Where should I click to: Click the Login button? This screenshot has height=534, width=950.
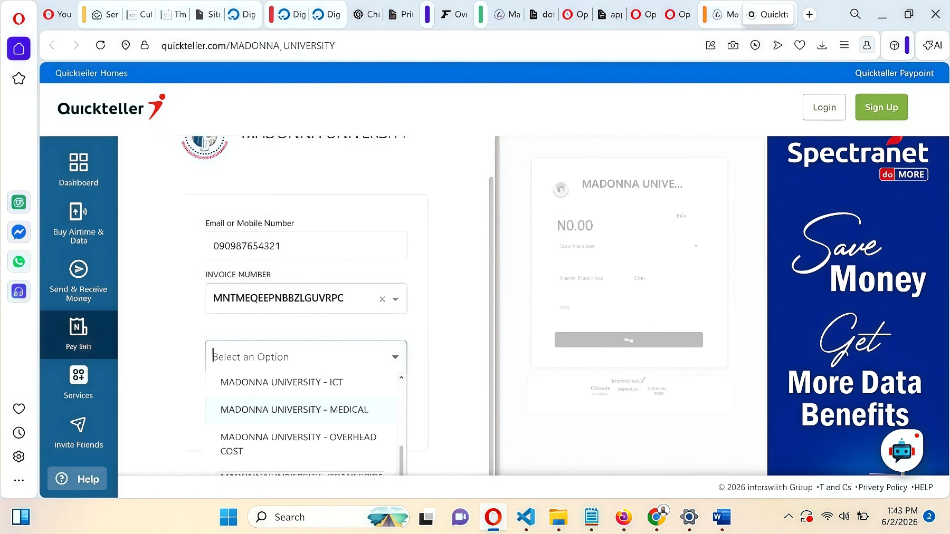pos(824,107)
